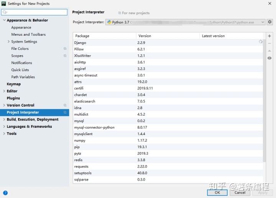Select Notifications settings

click(21, 63)
